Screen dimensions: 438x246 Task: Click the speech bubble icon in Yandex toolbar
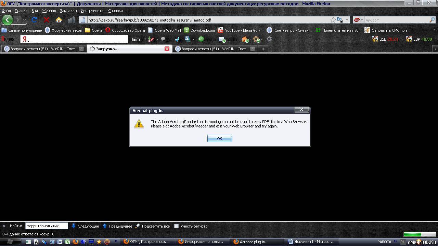163,39
